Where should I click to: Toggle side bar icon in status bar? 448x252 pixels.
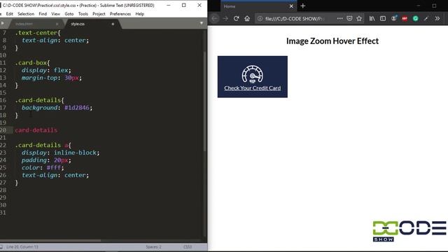coord(1,247)
